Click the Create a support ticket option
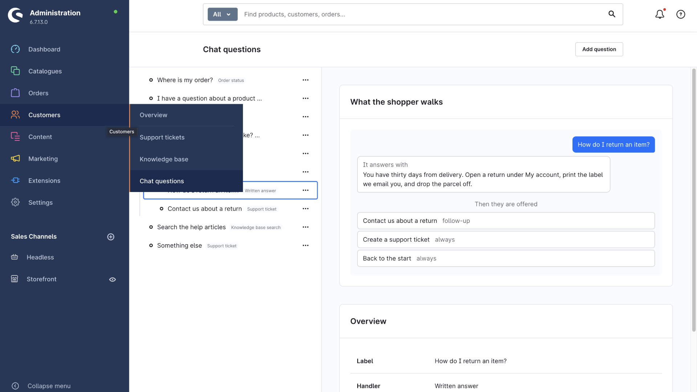The height and width of the screenshot is (392, 697). point(506,240)
